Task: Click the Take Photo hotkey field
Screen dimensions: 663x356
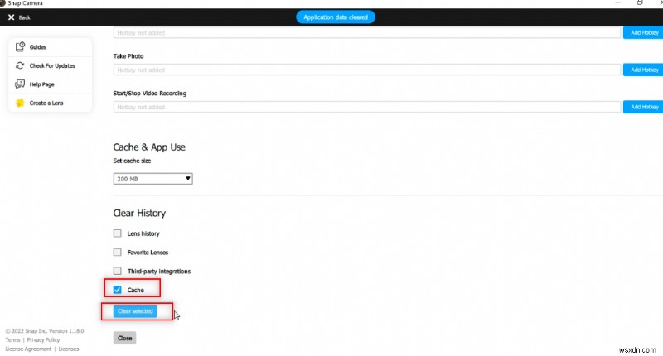Action: point(366,70)
